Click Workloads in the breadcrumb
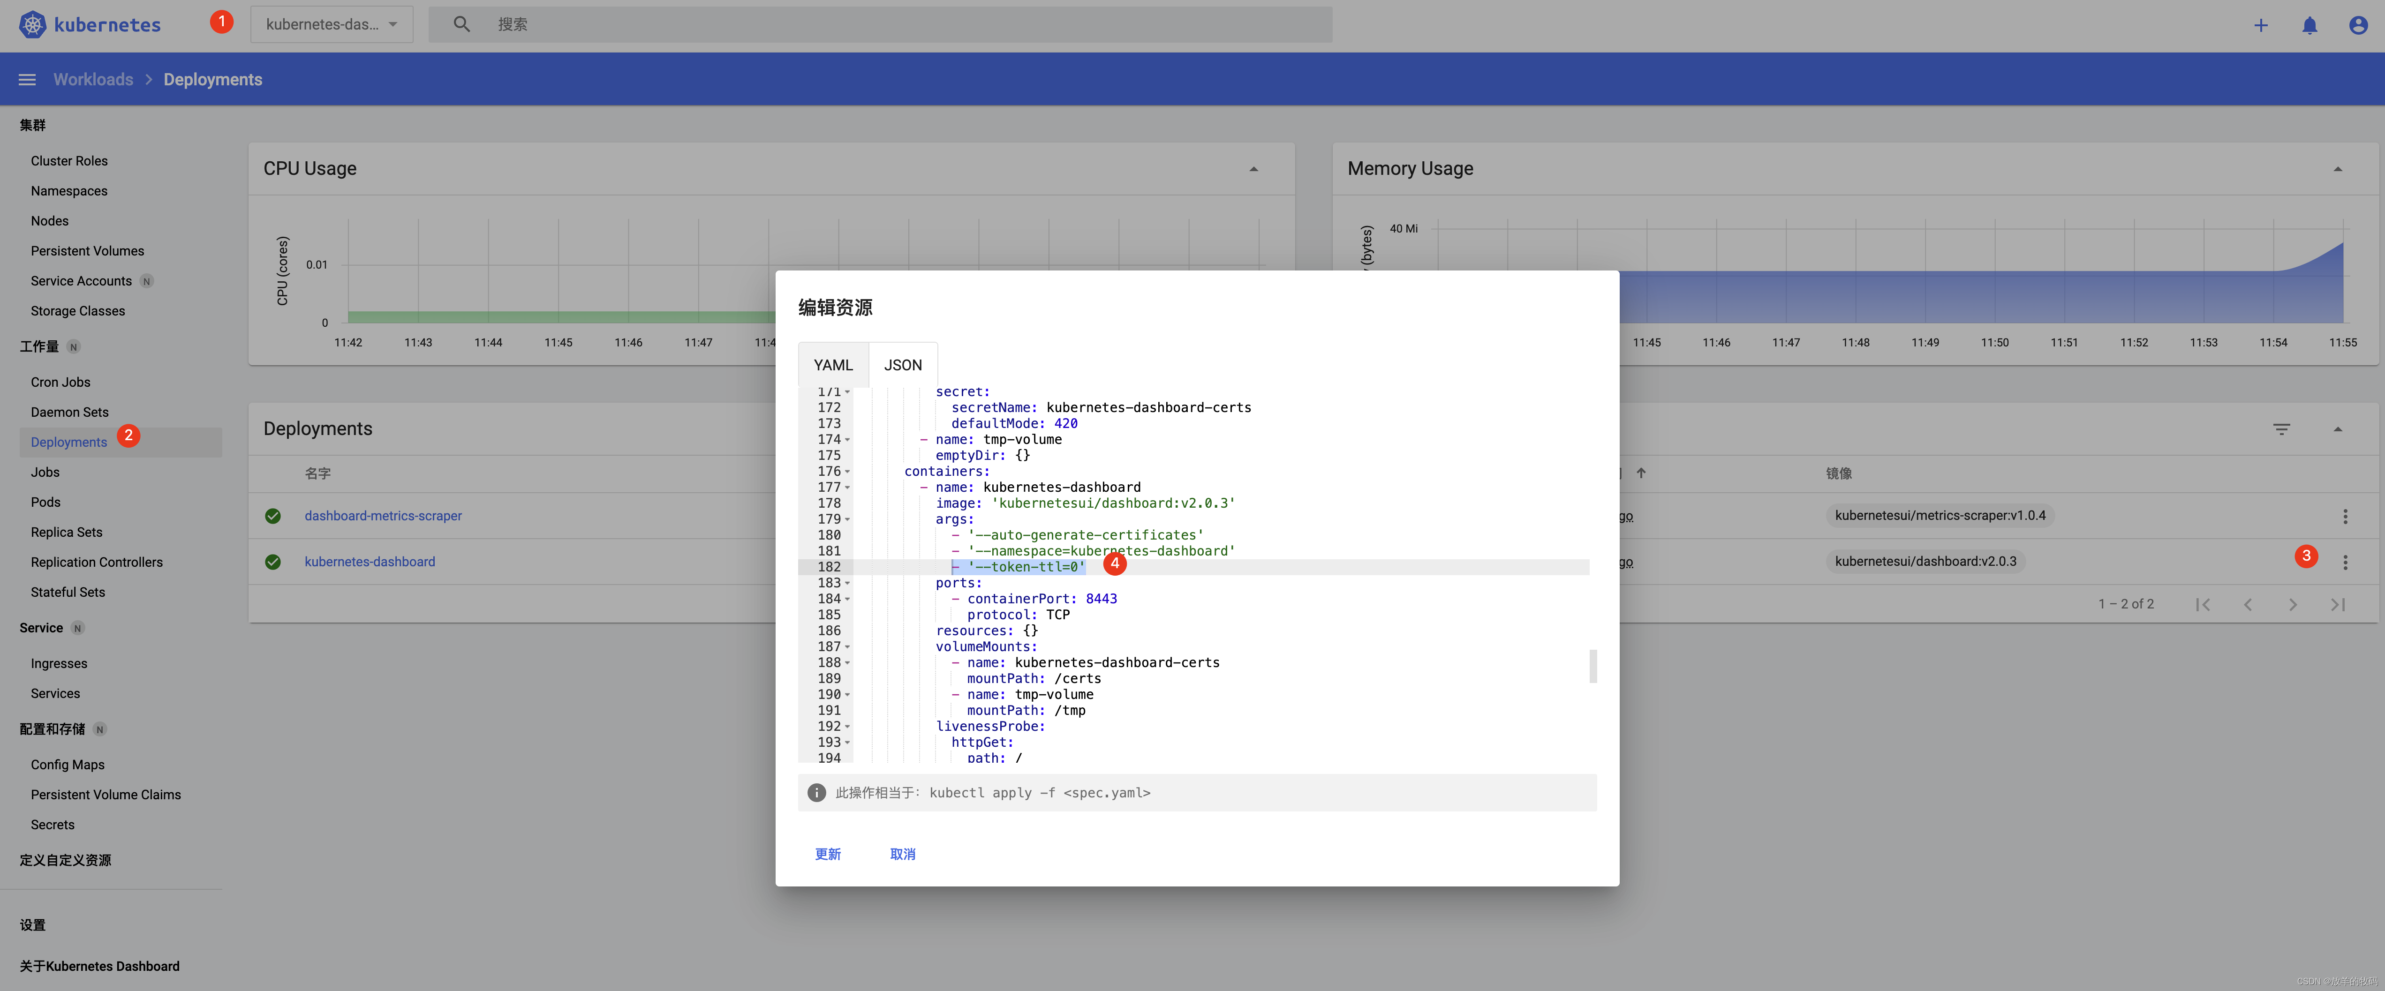2385x991 pixels. click(x=92, y=80)
